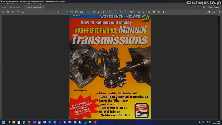Open the zoom percentage dropdown
222x125 pixels.
click(115, 12)
